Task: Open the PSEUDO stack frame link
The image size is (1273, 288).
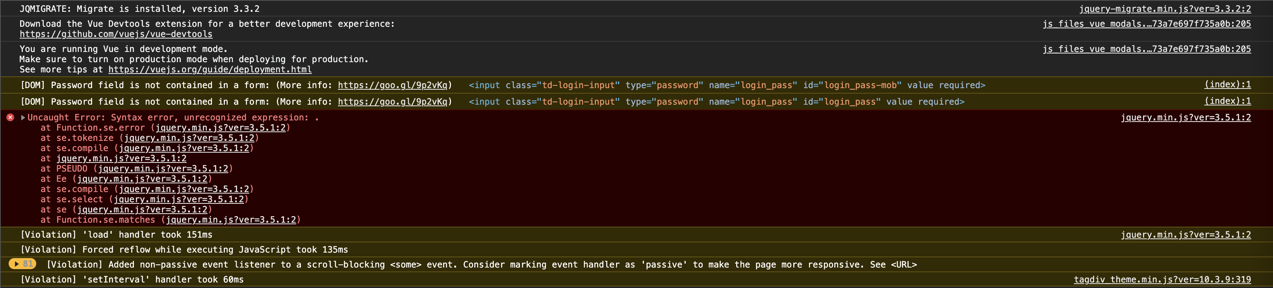Action: 163,169
